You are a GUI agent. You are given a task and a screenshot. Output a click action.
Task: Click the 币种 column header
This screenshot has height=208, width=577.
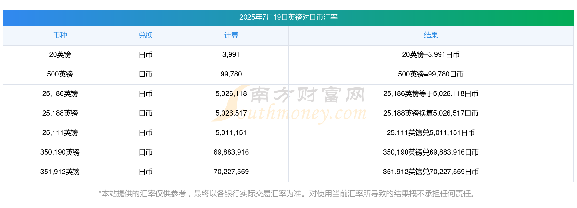[60, 35]
